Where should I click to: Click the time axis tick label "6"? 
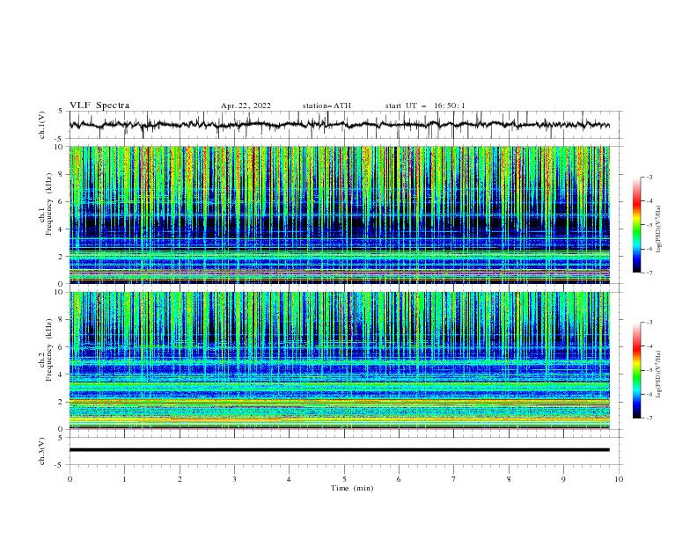399,479
